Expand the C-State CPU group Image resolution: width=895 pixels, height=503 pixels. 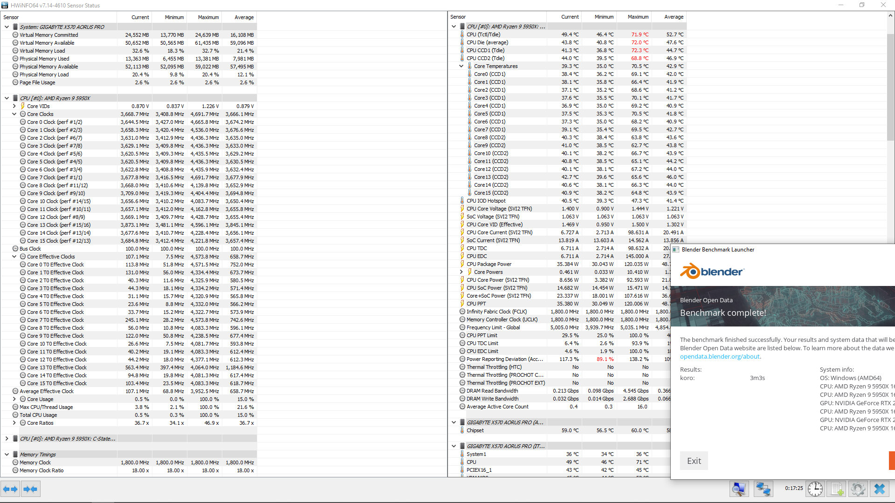[7, 439]
